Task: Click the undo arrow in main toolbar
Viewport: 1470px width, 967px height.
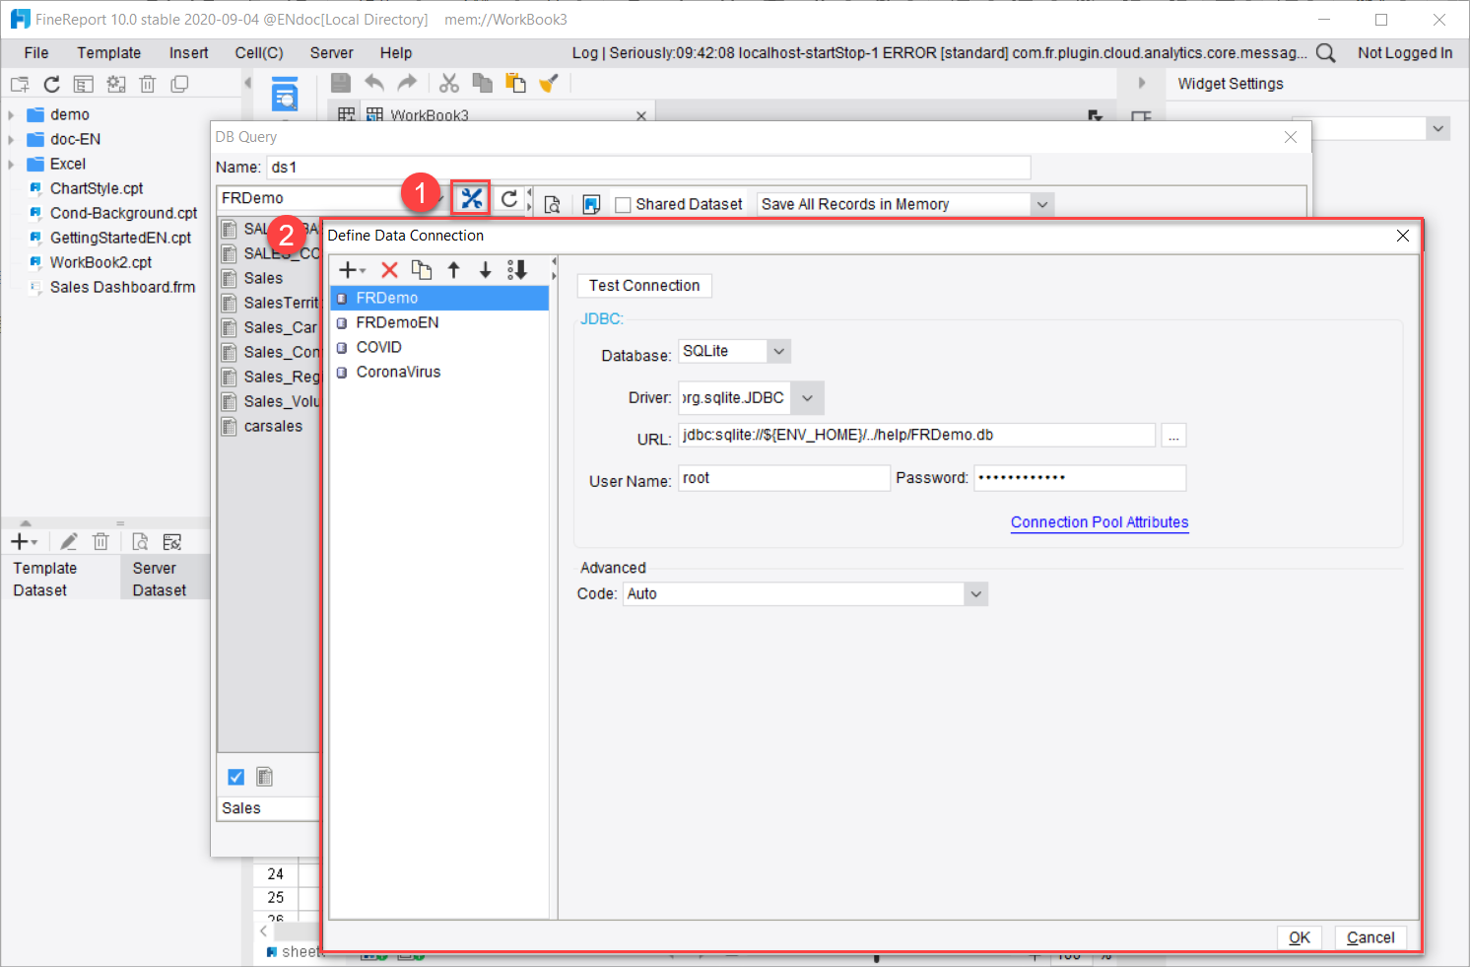Action: (x=374, y=84)
